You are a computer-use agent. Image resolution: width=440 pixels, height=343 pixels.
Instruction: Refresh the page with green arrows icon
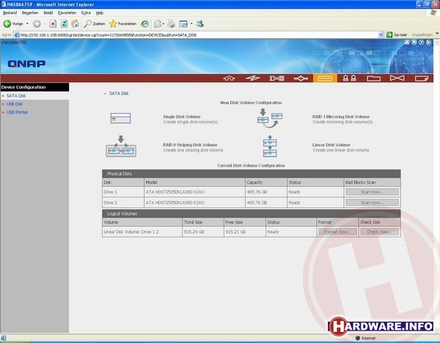[x=64, y=24]
